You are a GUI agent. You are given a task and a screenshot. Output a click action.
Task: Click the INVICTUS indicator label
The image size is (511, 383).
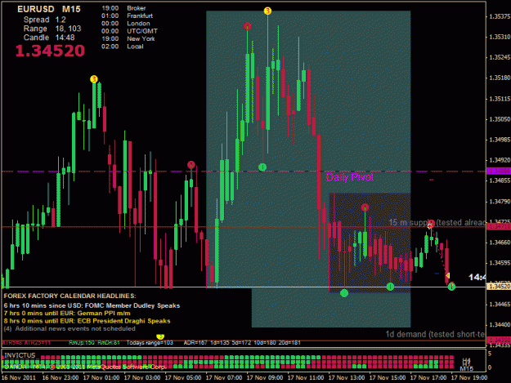coord(20,354)
